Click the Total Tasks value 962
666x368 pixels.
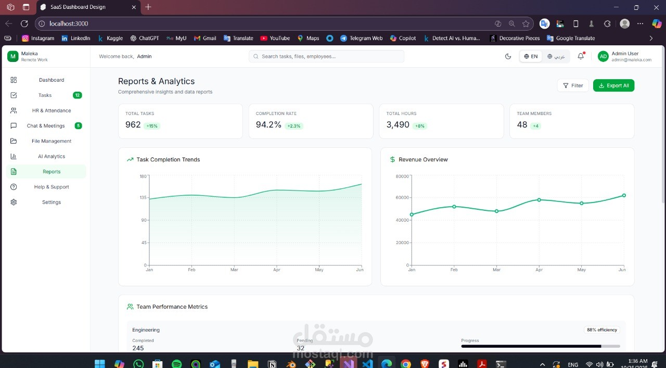pyautogui.click(x=133, y=124)
